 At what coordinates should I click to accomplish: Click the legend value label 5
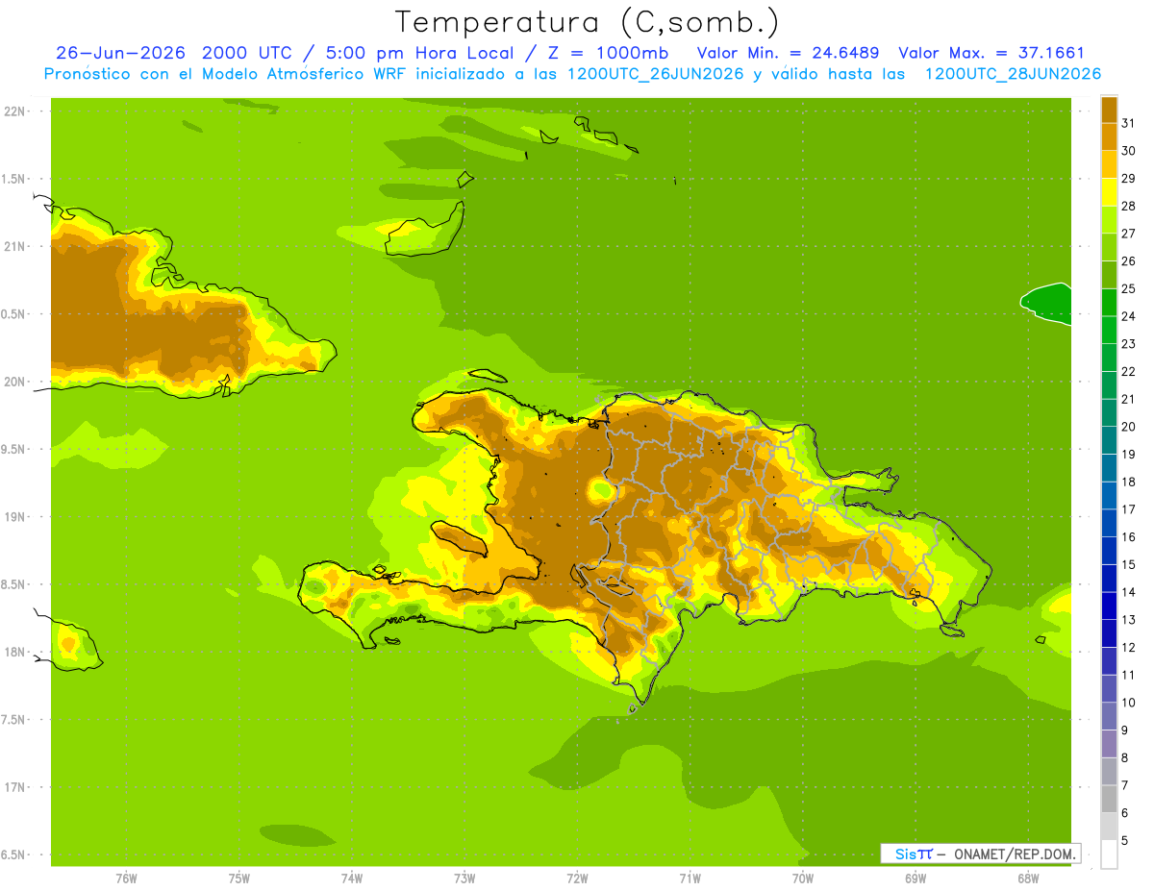coord(1125,841)
